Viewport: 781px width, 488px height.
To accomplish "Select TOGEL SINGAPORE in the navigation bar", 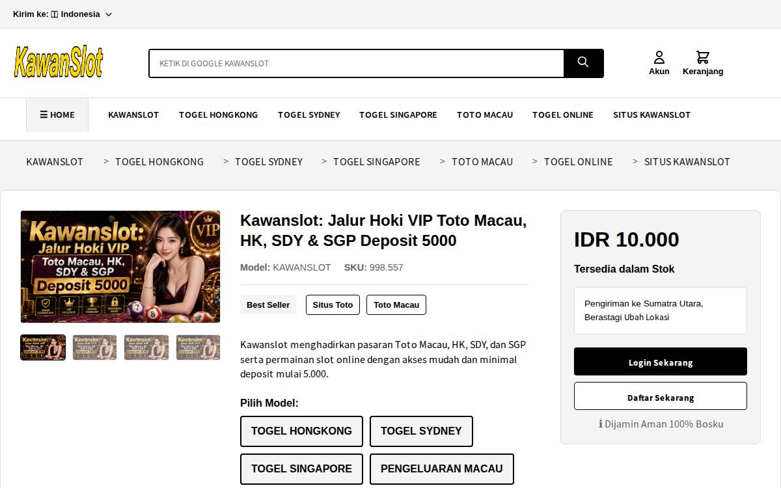I will pyautogui.click(x=398, y=115).
